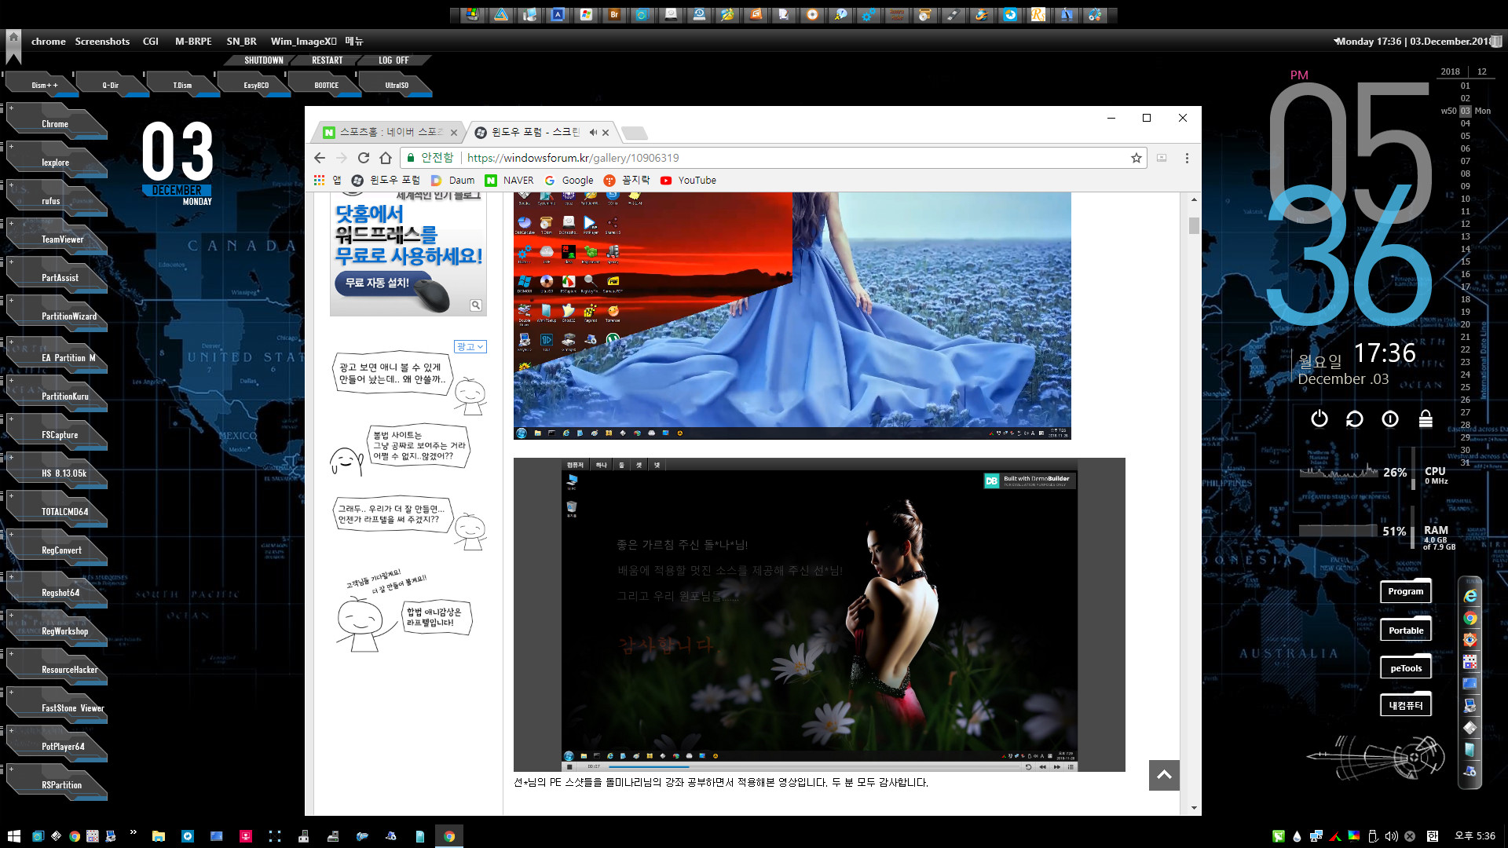
Task: Click the active Chrome taskbar button
Action: coord(448,836)
